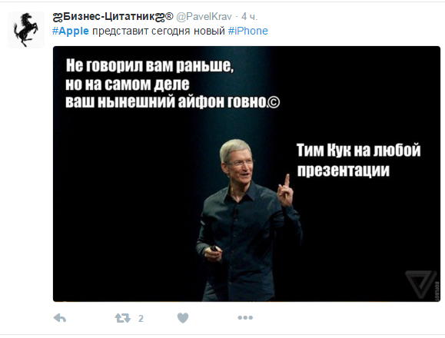This screenshot has width=445, height=338.
Task: Click the ® symbol after the account name
Action: (x=169, y=16)
